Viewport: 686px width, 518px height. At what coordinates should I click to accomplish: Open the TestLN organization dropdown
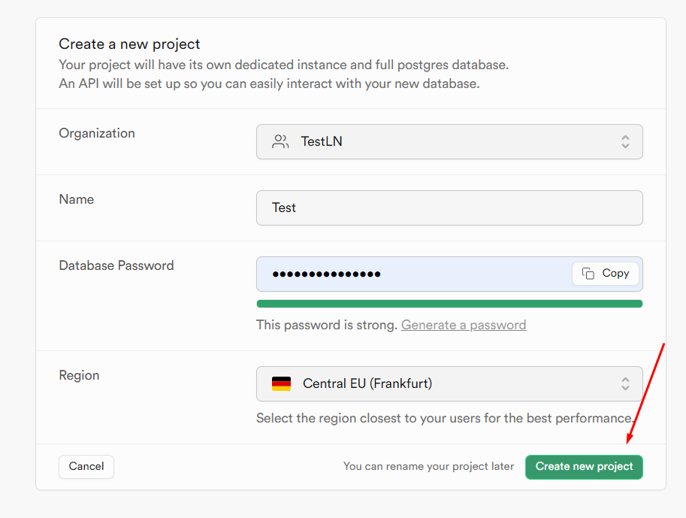(449, 141)
